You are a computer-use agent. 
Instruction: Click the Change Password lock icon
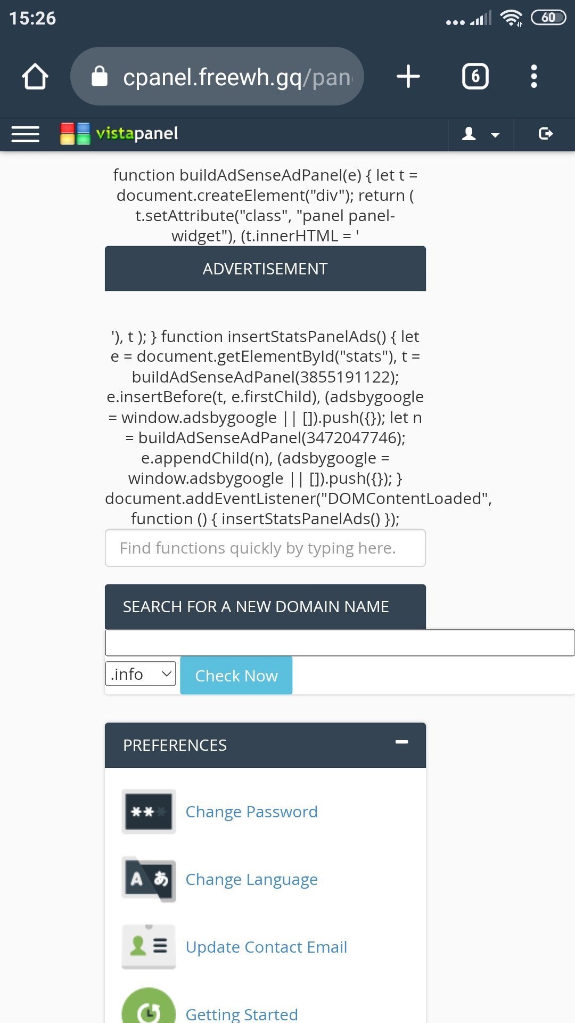pos(149,811)
